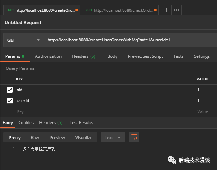
Task: Click the KEY column header
Action: coord(19,79)
